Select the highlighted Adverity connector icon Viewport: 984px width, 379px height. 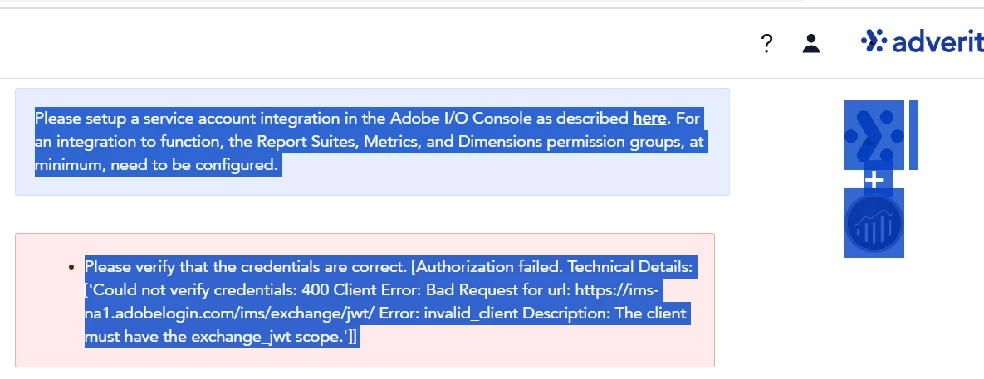(x=874, y=134)
